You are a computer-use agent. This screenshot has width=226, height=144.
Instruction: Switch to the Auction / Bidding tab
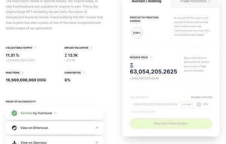[x=147, y=2]
